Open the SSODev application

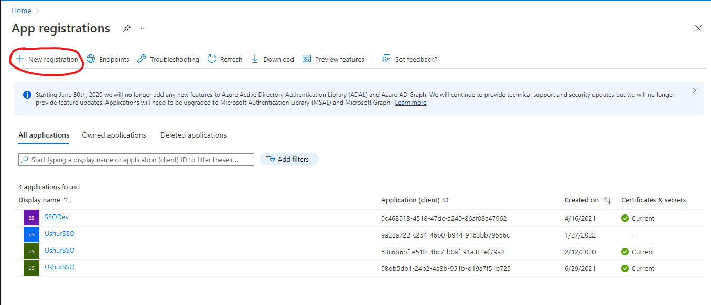pyautogui.click(x=57, y=217)
